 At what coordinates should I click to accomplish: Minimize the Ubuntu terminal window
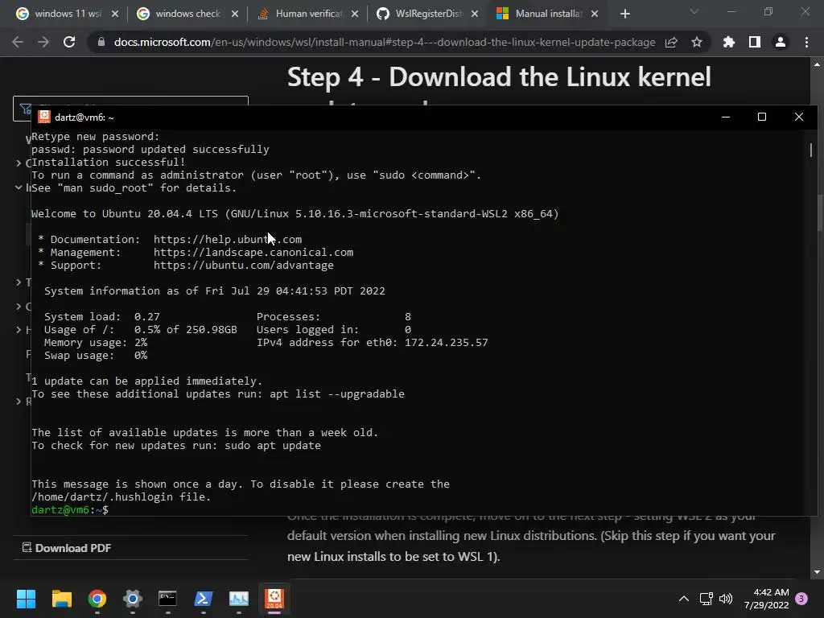[x=726, y=117]
